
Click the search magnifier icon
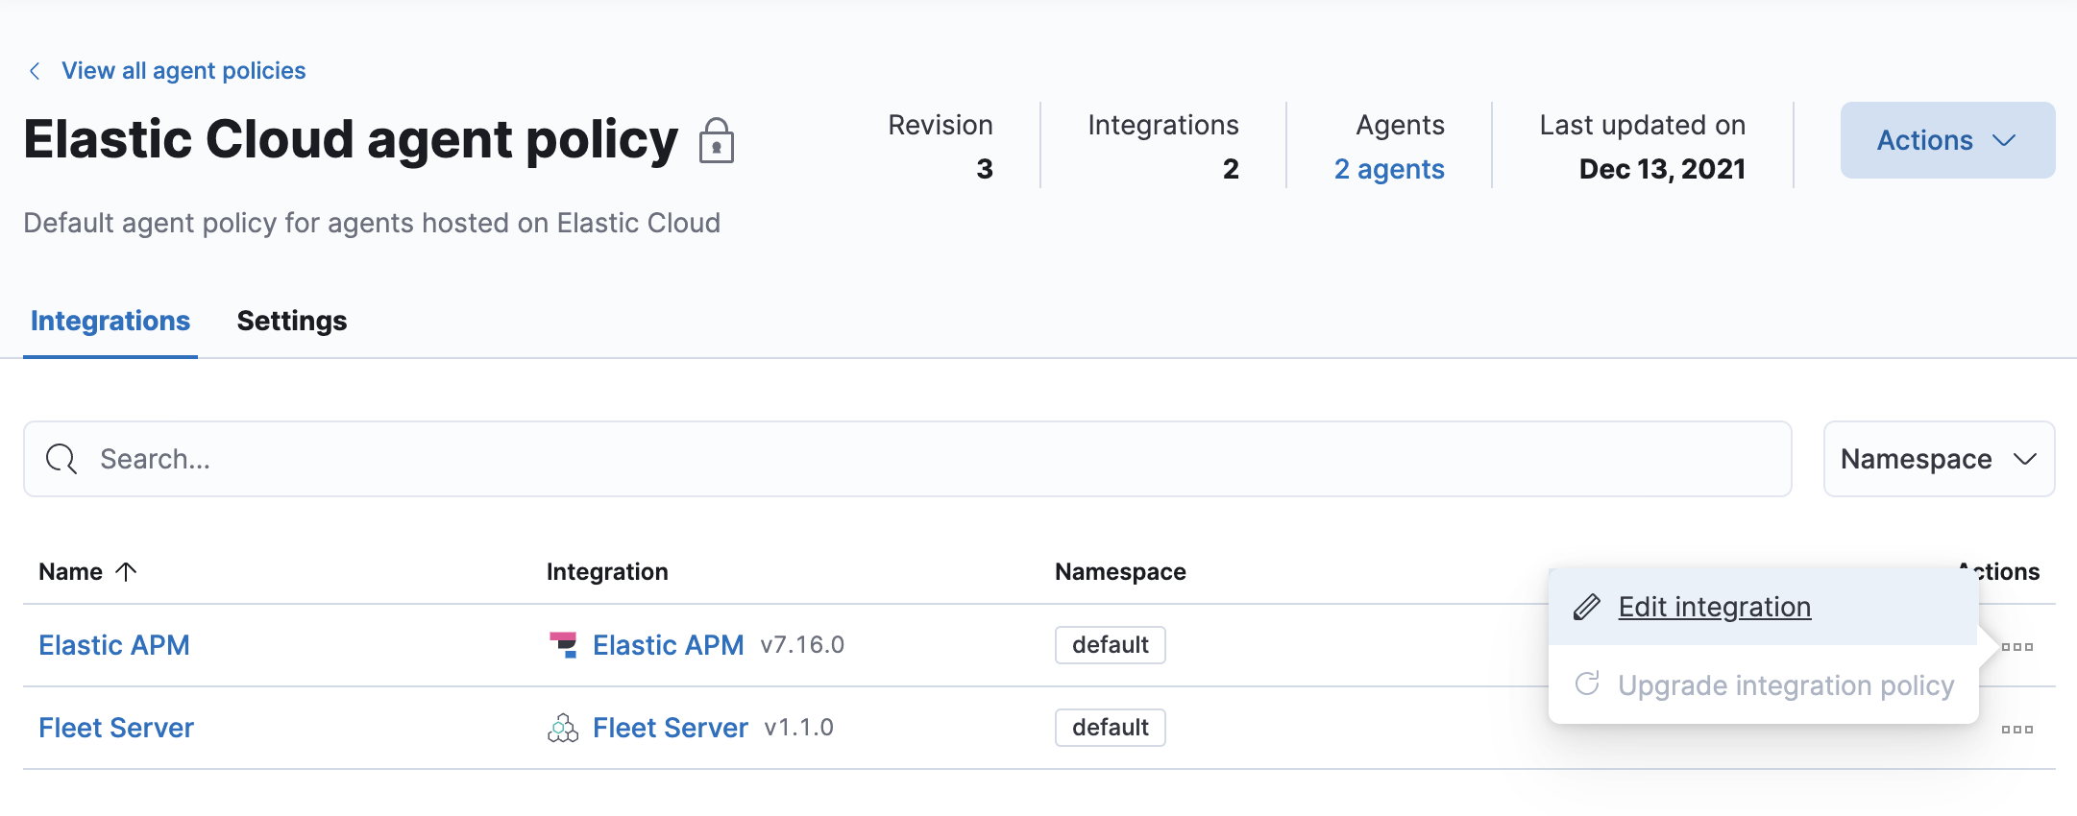pyautogui.click(x=61, y=459)
